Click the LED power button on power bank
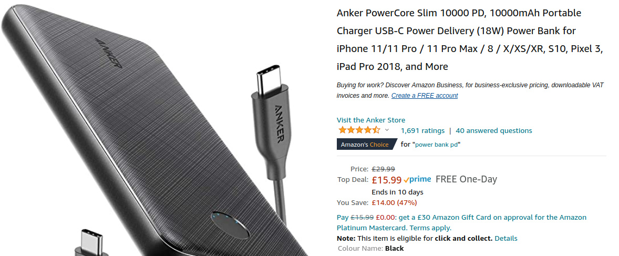619x256 pixels. [230, 224]
